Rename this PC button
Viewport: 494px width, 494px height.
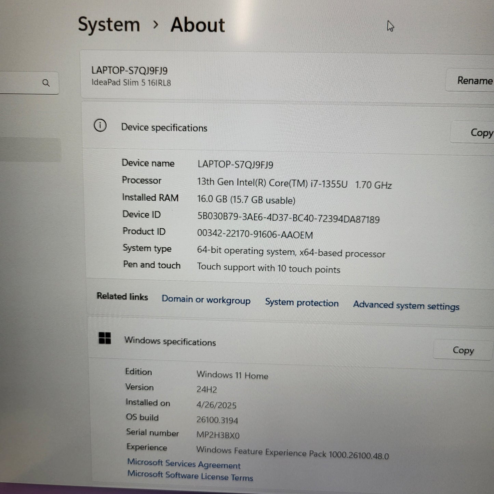(470, 81)
